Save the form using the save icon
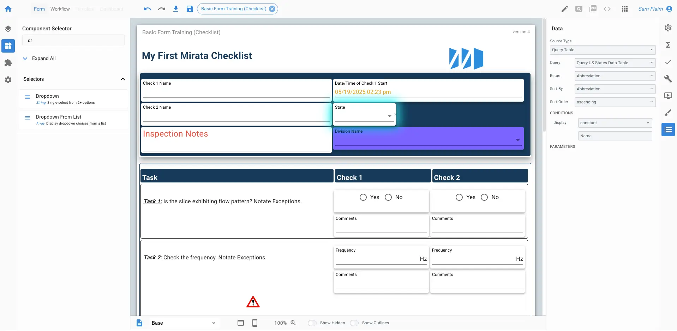Image resolution: width=677 pixels, height=331 pixels. coord(190,9)
